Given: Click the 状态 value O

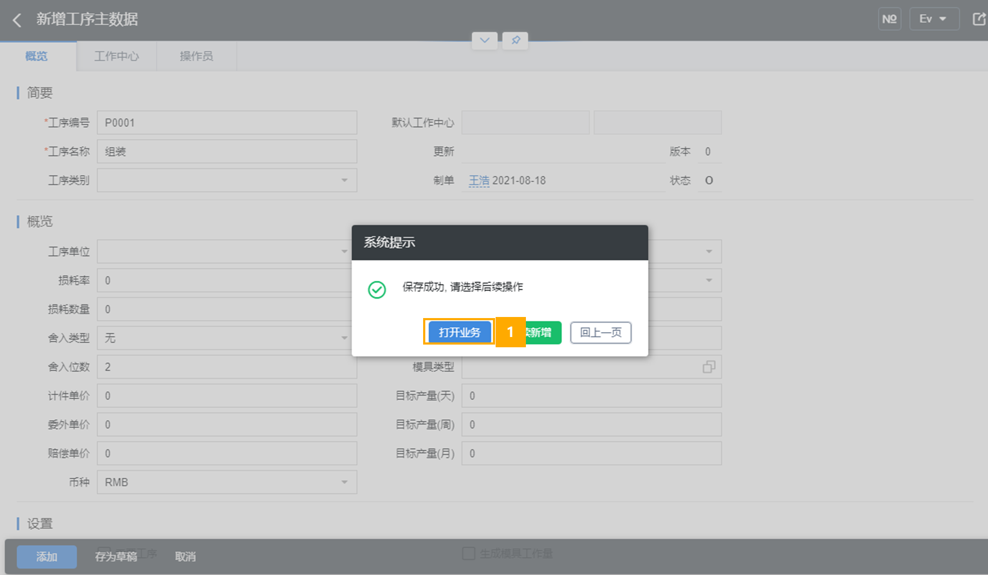Looking at the screenshot, I should coord(709,181).
